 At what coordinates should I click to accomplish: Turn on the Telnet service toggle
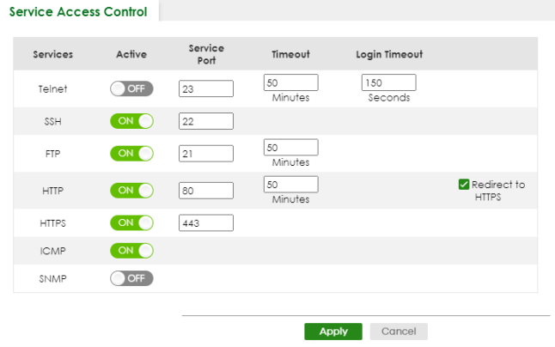pos(131,88)
